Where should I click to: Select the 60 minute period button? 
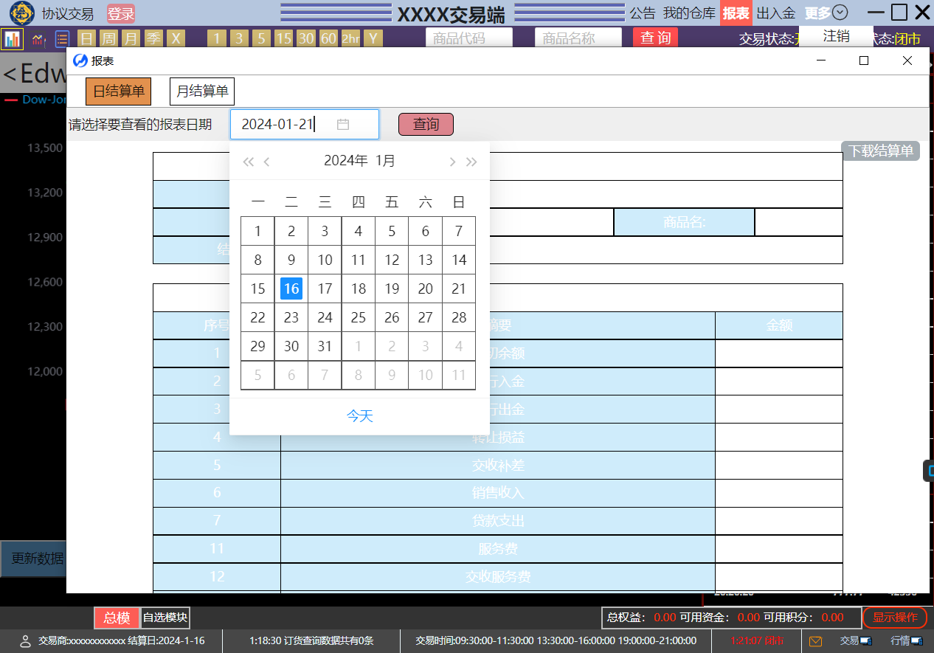[328, 38]
